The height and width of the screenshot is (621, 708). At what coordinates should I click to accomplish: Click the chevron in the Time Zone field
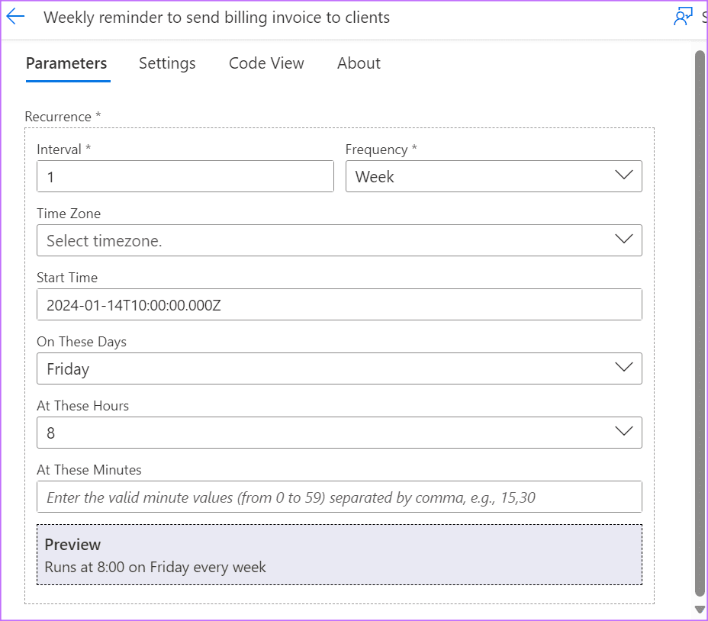[x=623, y=240]
